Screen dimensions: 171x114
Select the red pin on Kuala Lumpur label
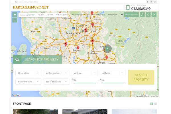86,30
